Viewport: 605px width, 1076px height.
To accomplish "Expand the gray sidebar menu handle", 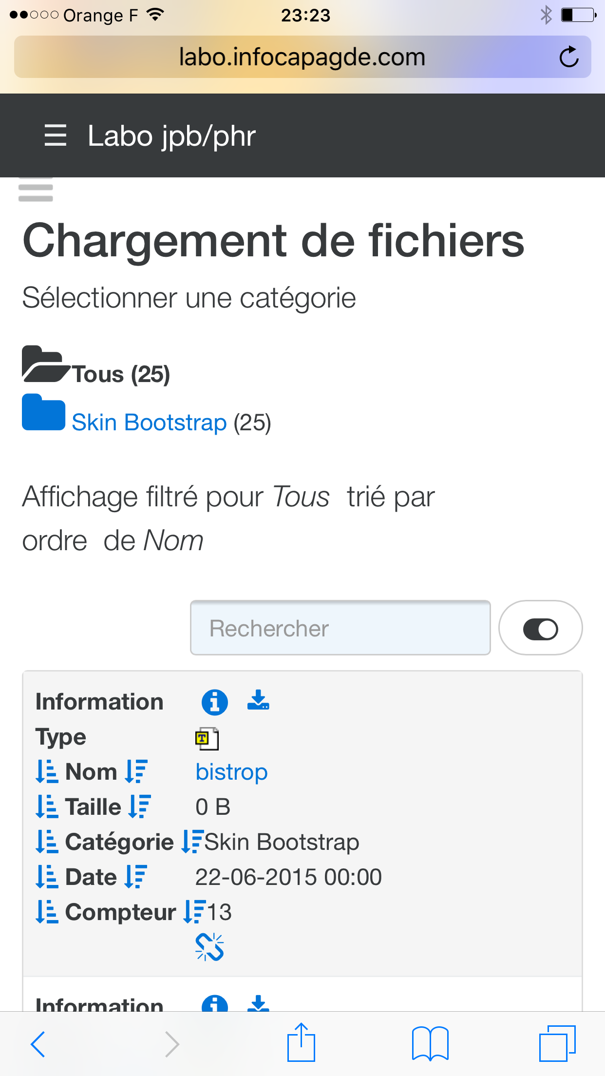I will [x=36, y=190].
